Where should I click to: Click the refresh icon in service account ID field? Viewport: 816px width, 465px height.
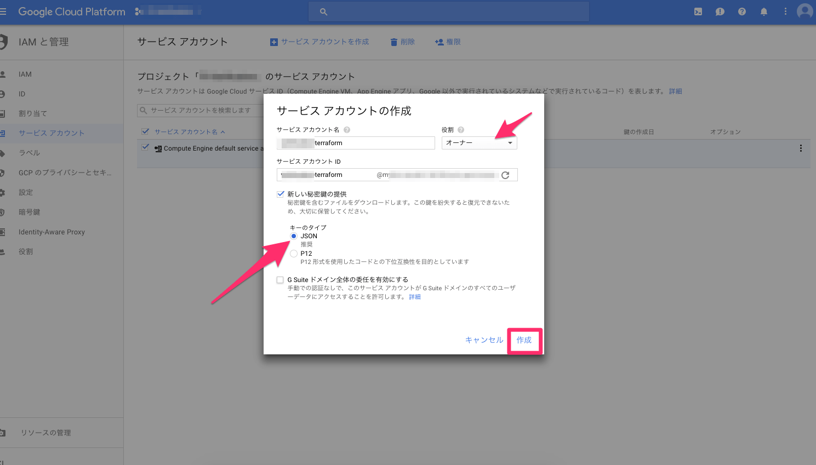point(505,175)
